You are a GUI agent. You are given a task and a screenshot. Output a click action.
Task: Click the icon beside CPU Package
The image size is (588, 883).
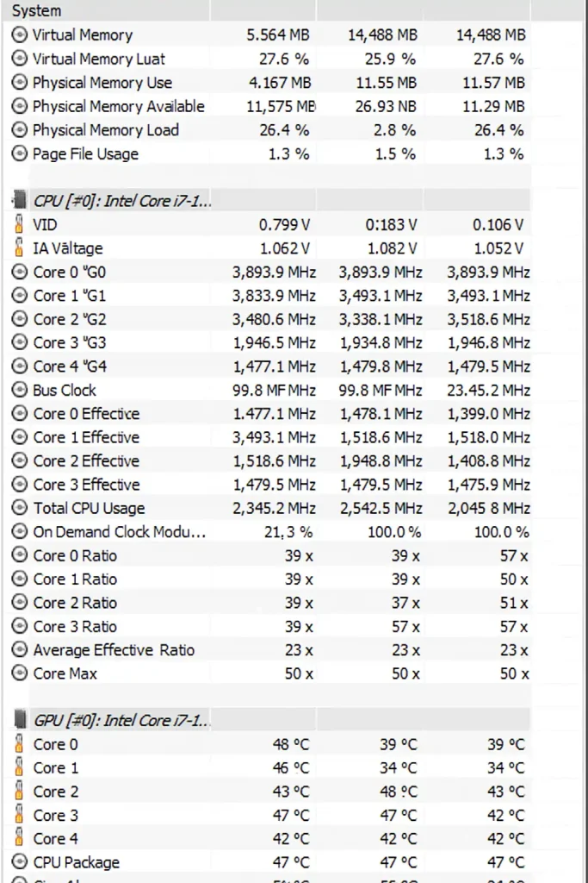pos(20,862)
